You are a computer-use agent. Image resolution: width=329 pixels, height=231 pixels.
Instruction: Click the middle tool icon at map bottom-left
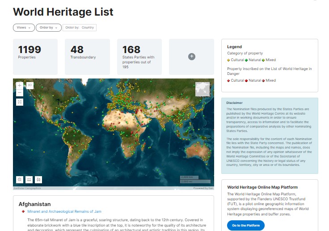29,179
